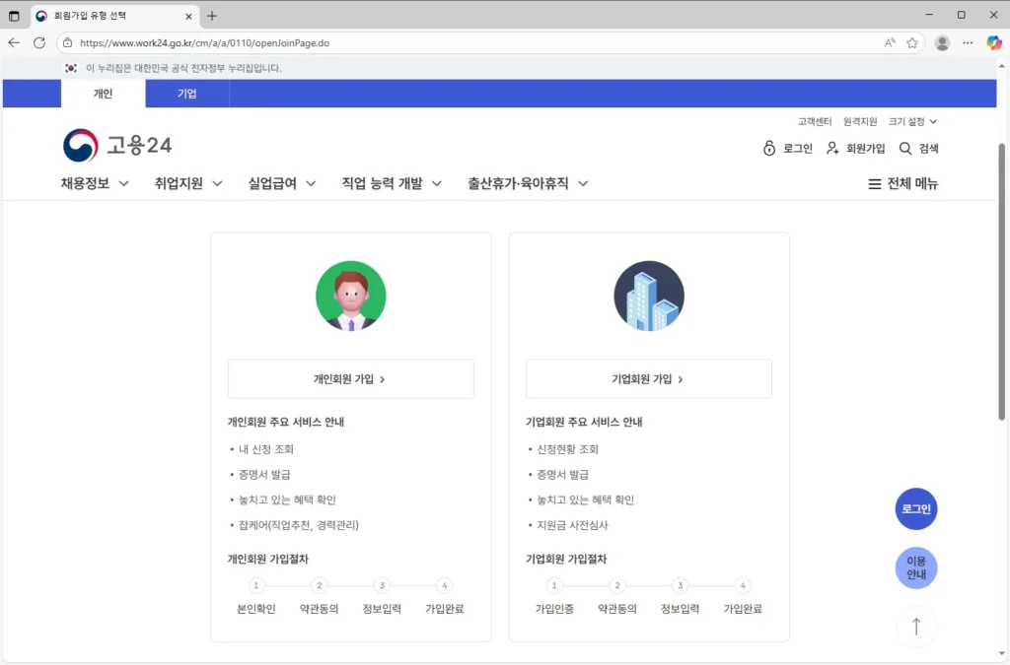The height and width of the screenshot is (665, 1010).
Task: Click the scroll-to-top arrow button
Action: click(915, 627)
